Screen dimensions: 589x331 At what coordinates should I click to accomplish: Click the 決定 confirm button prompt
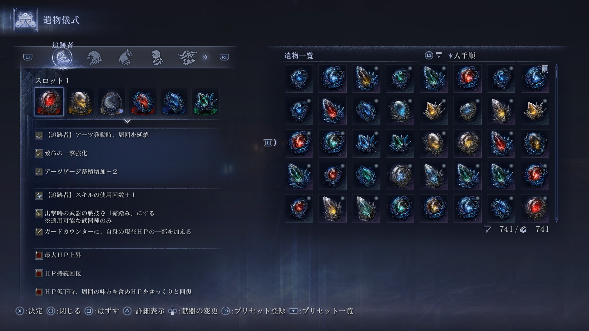[x=29, y=311]
